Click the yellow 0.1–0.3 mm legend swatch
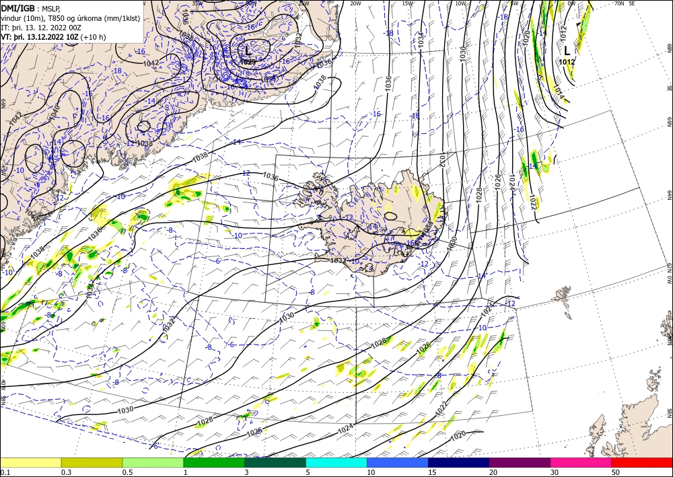The image size is (673, 477). [30, 462]
